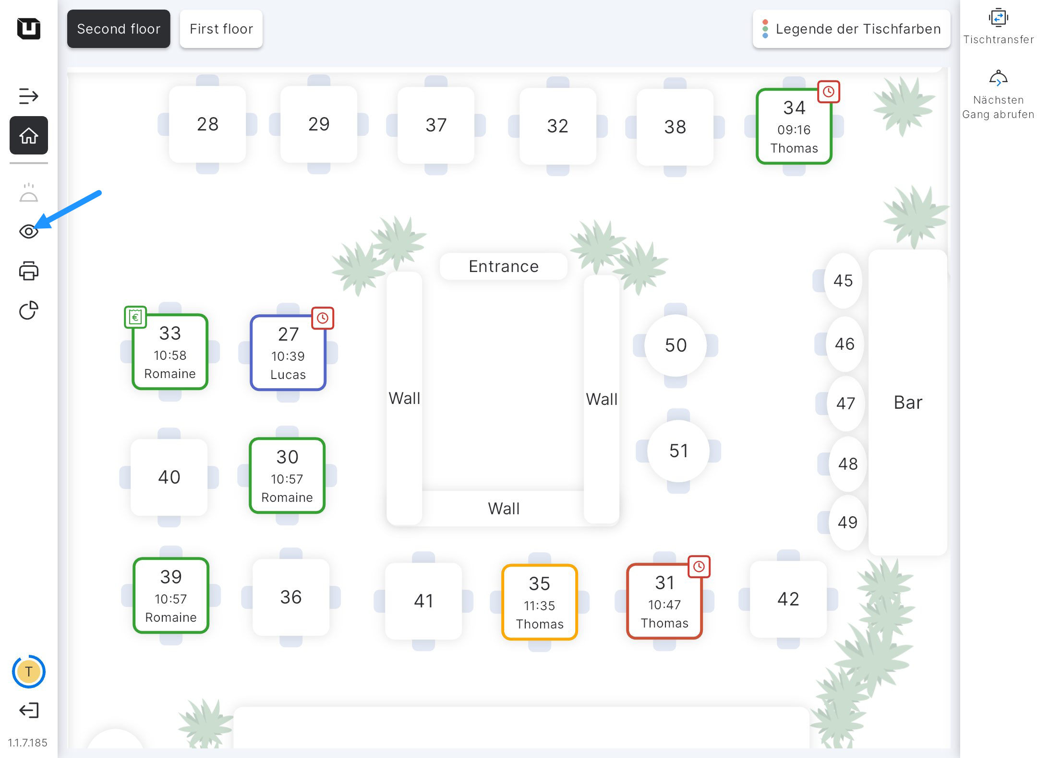Screen dimensions: 1037x758
Task: Click the clock badge on table 31
Action: [699, 567]
